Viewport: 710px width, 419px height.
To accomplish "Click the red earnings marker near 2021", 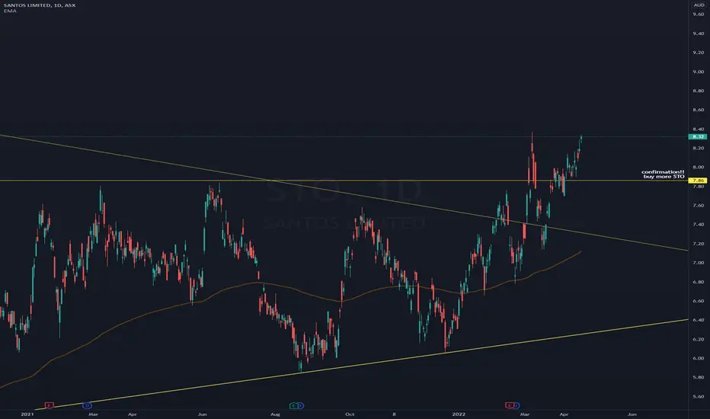I will (x=49, y=405).
